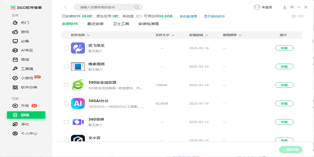
Task: Click the search magnifier icon
Action: 136,7
